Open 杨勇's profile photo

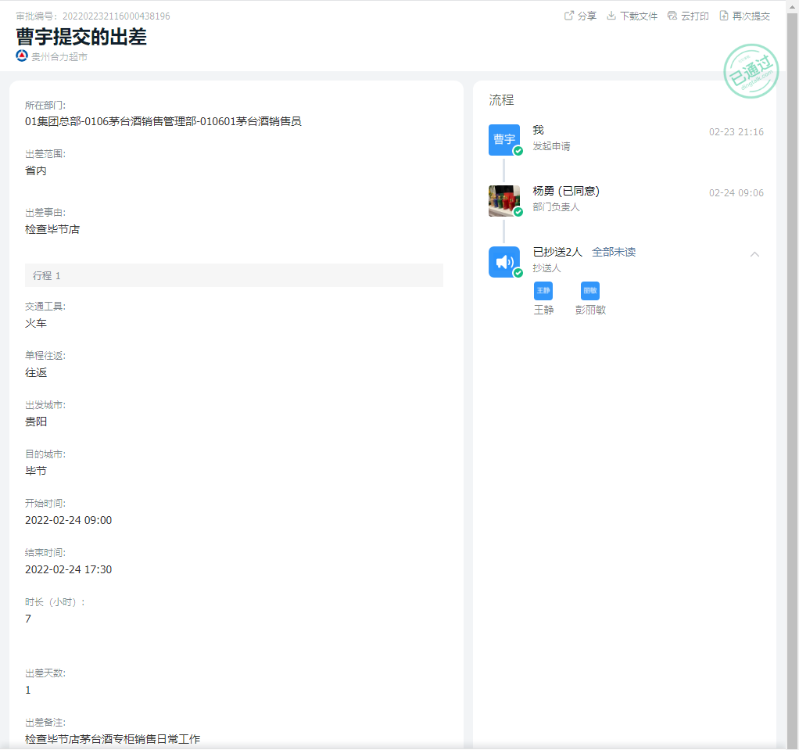504,200
